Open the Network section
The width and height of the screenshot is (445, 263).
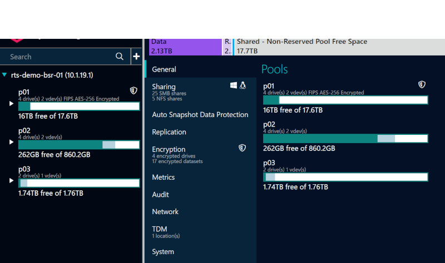pyautogui.click(x=201, y=212)
